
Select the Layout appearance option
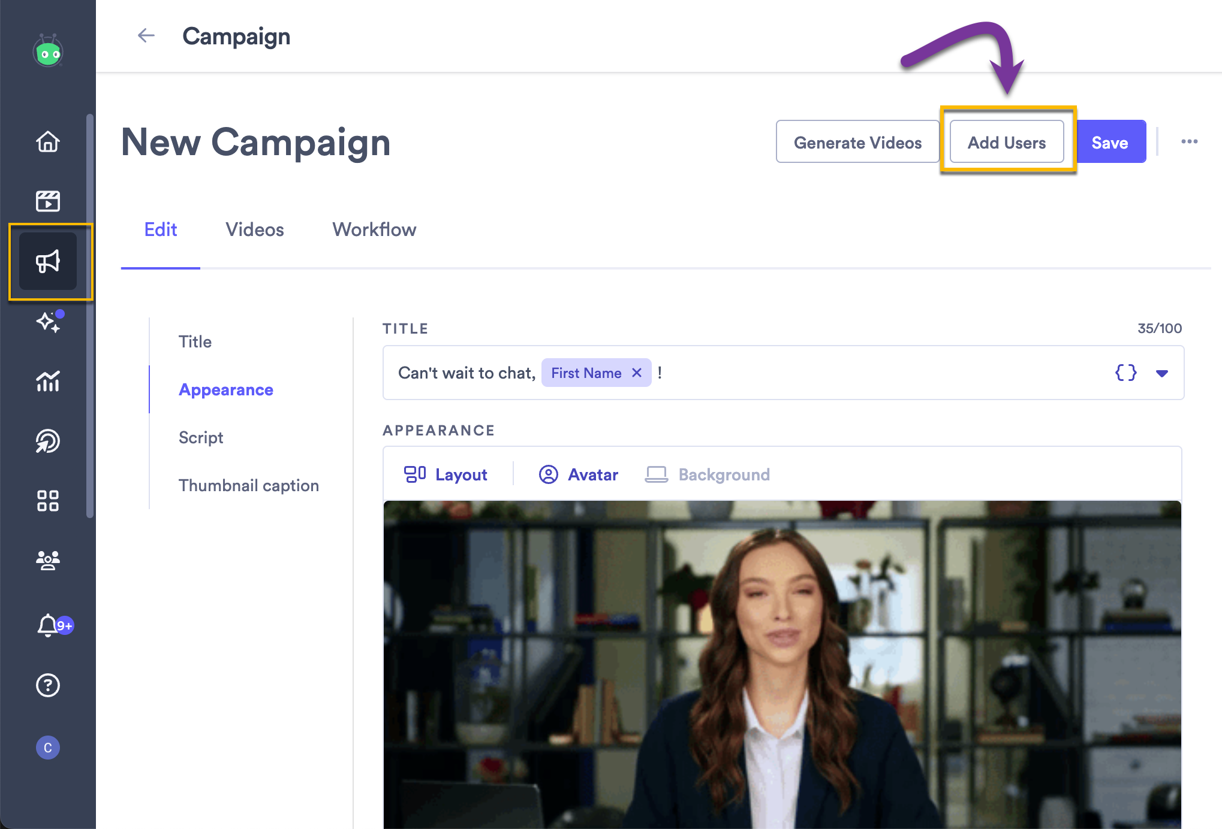pos(446,474)
